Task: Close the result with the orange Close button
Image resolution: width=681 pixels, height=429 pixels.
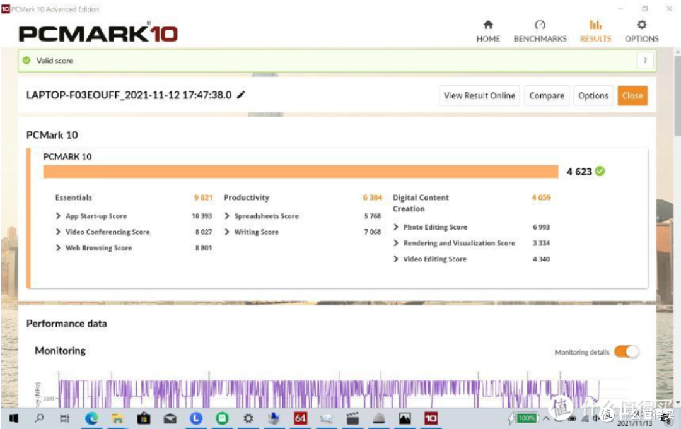Action: (x=632, y=96)
